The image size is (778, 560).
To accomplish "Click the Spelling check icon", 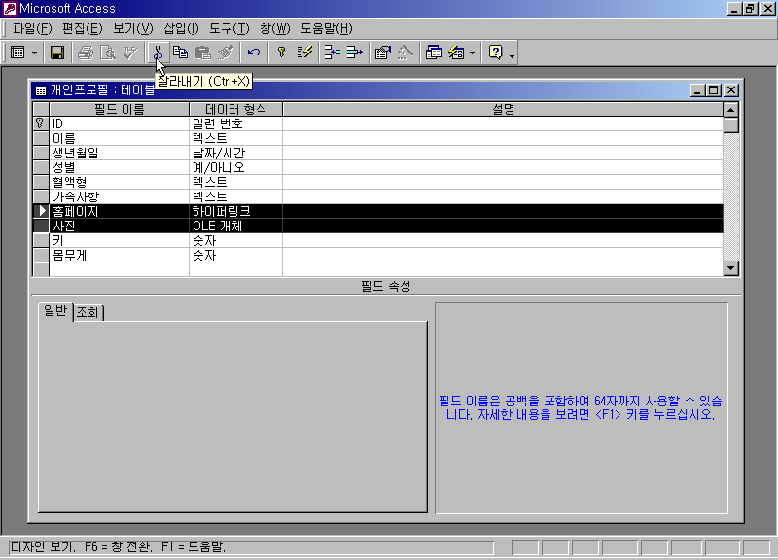I will [130, 52].
